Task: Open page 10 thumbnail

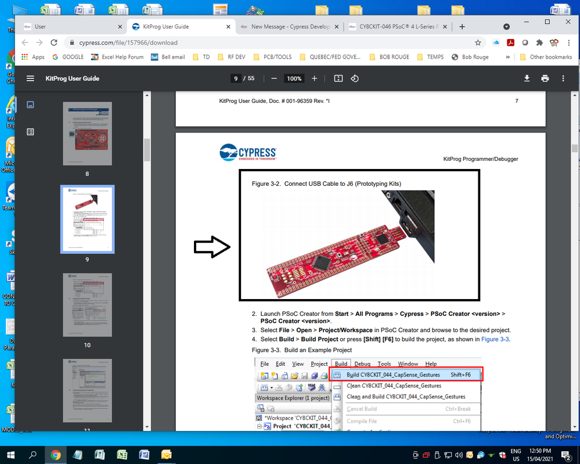Action: tap(87, 305)
